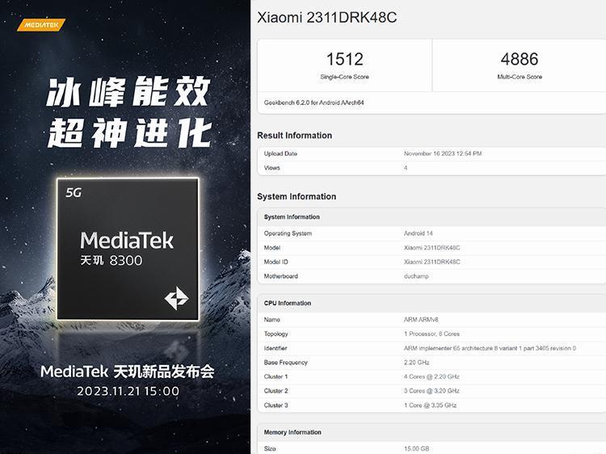Click the single-core score 1512
606x454 pixels.
point(345,59)
